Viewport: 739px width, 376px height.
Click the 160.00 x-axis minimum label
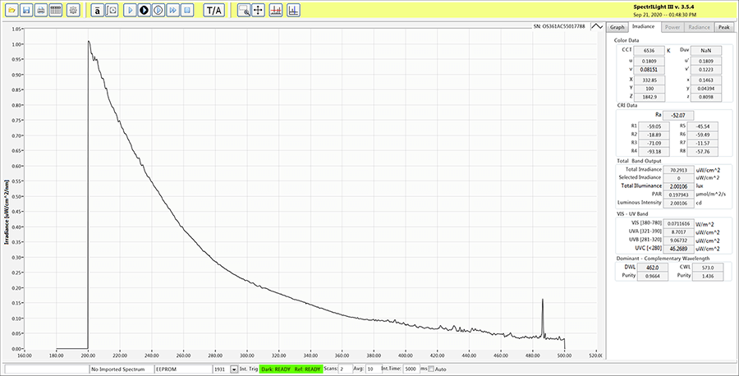[x=25, y=356]
